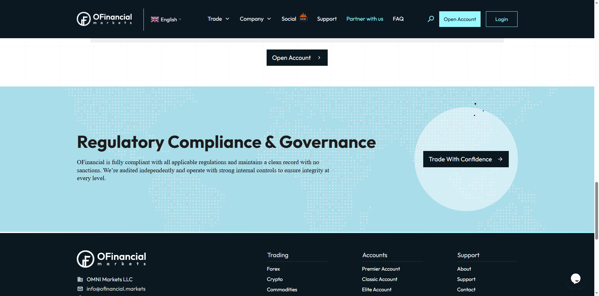Viewport: 599px width, 296px height.
Task: Expand the Company menu chevron
Action: point(269,19)
